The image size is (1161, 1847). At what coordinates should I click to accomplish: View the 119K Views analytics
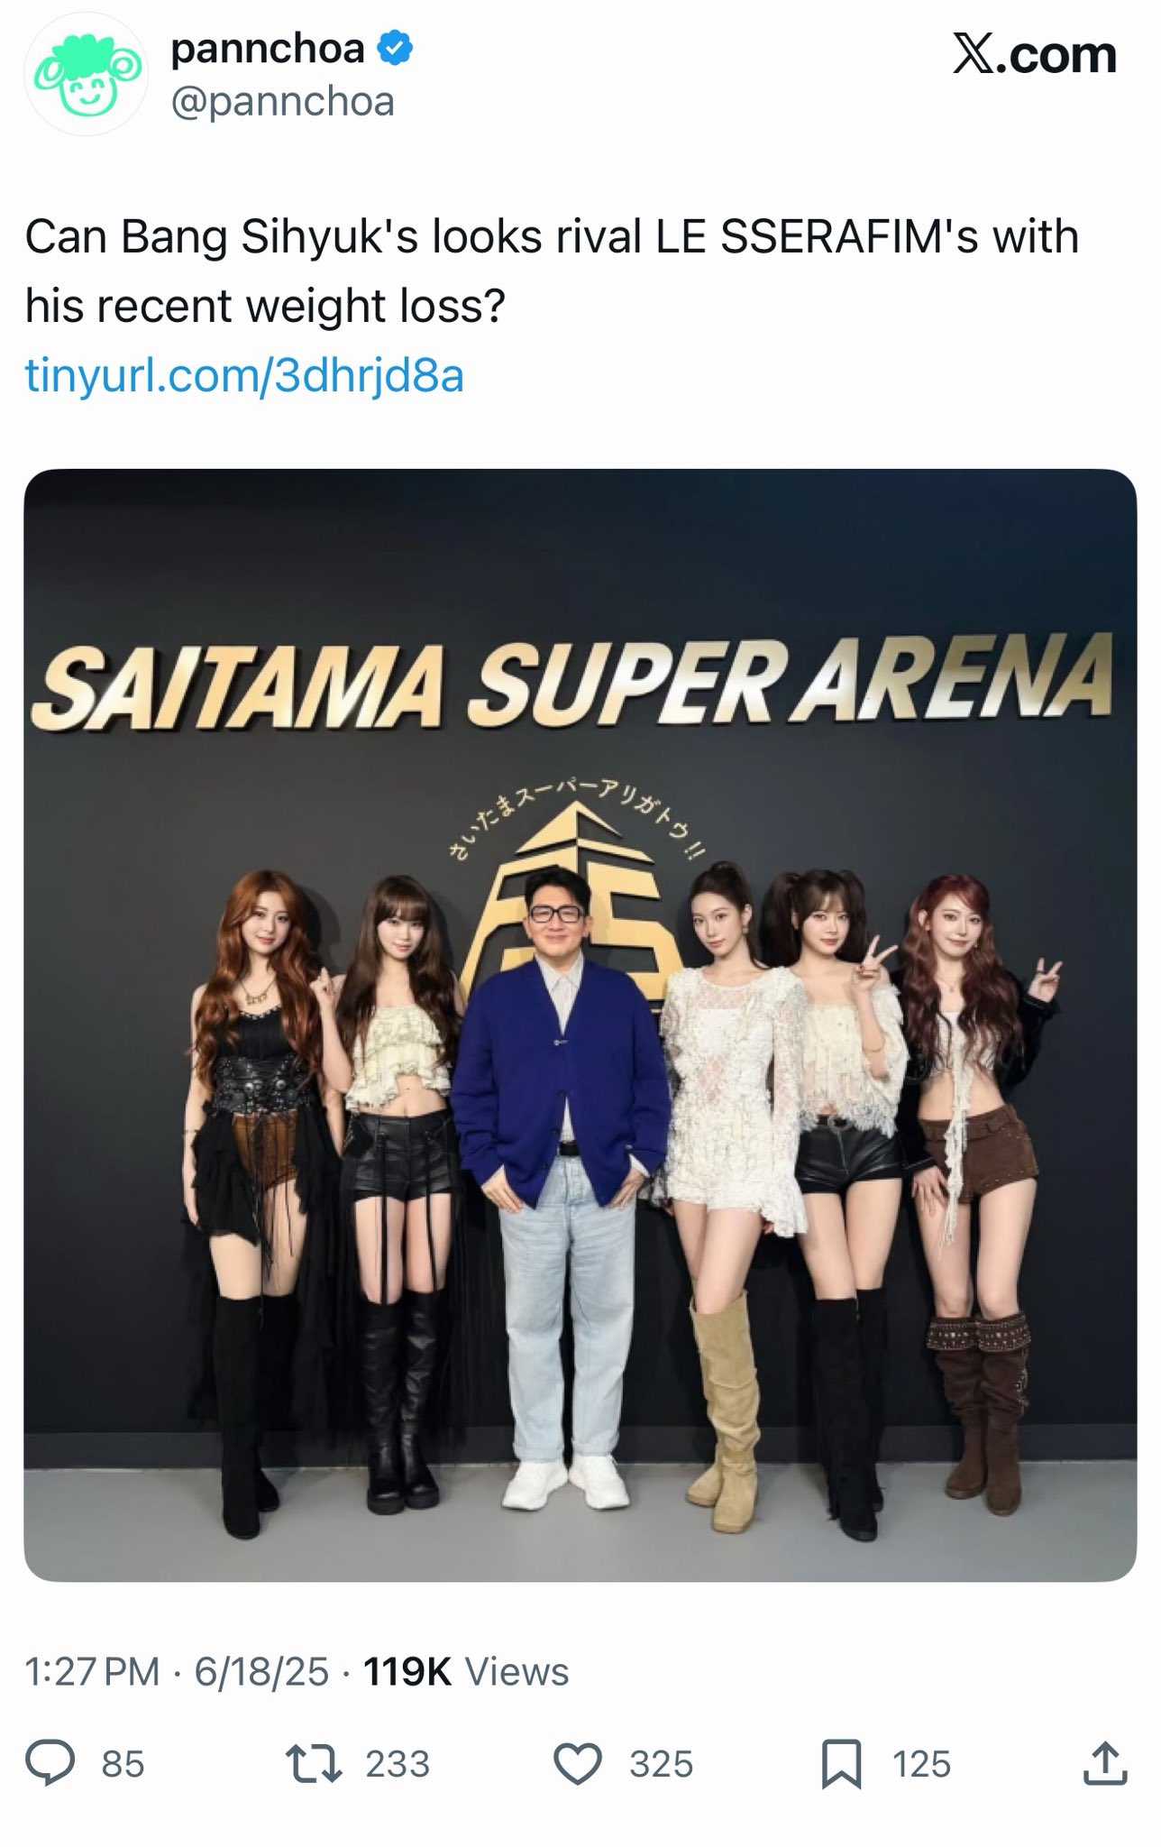[466, 1672]
